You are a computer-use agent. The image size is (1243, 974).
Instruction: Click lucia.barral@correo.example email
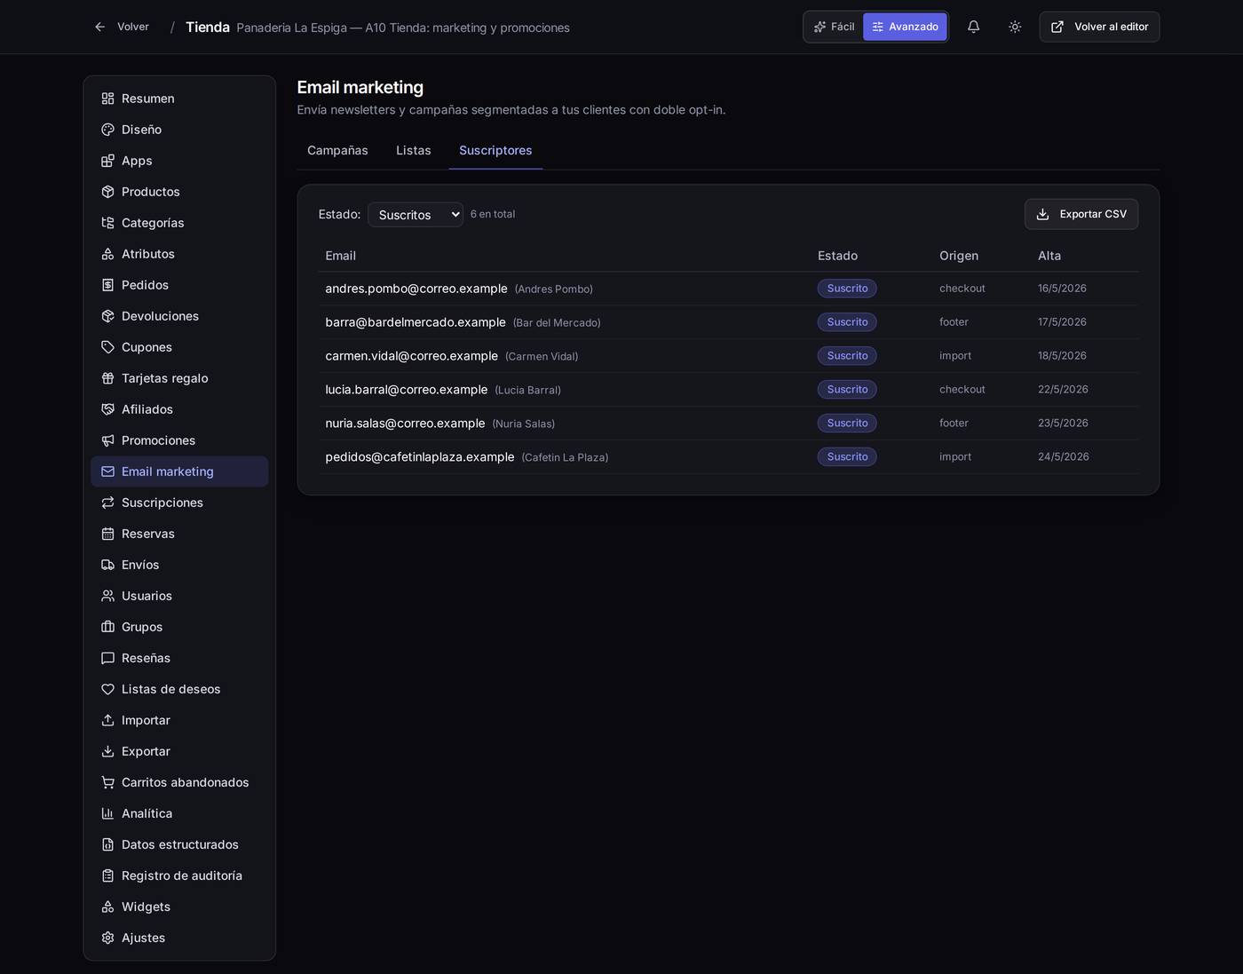click(407, 390)
